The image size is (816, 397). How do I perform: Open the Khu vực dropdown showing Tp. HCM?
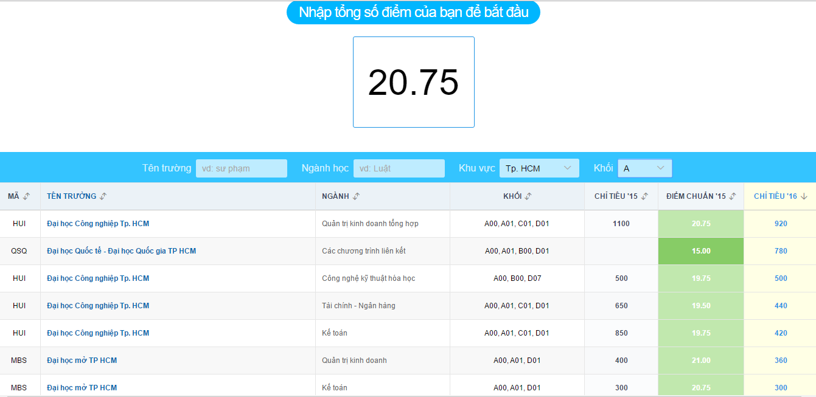[539, 168]
